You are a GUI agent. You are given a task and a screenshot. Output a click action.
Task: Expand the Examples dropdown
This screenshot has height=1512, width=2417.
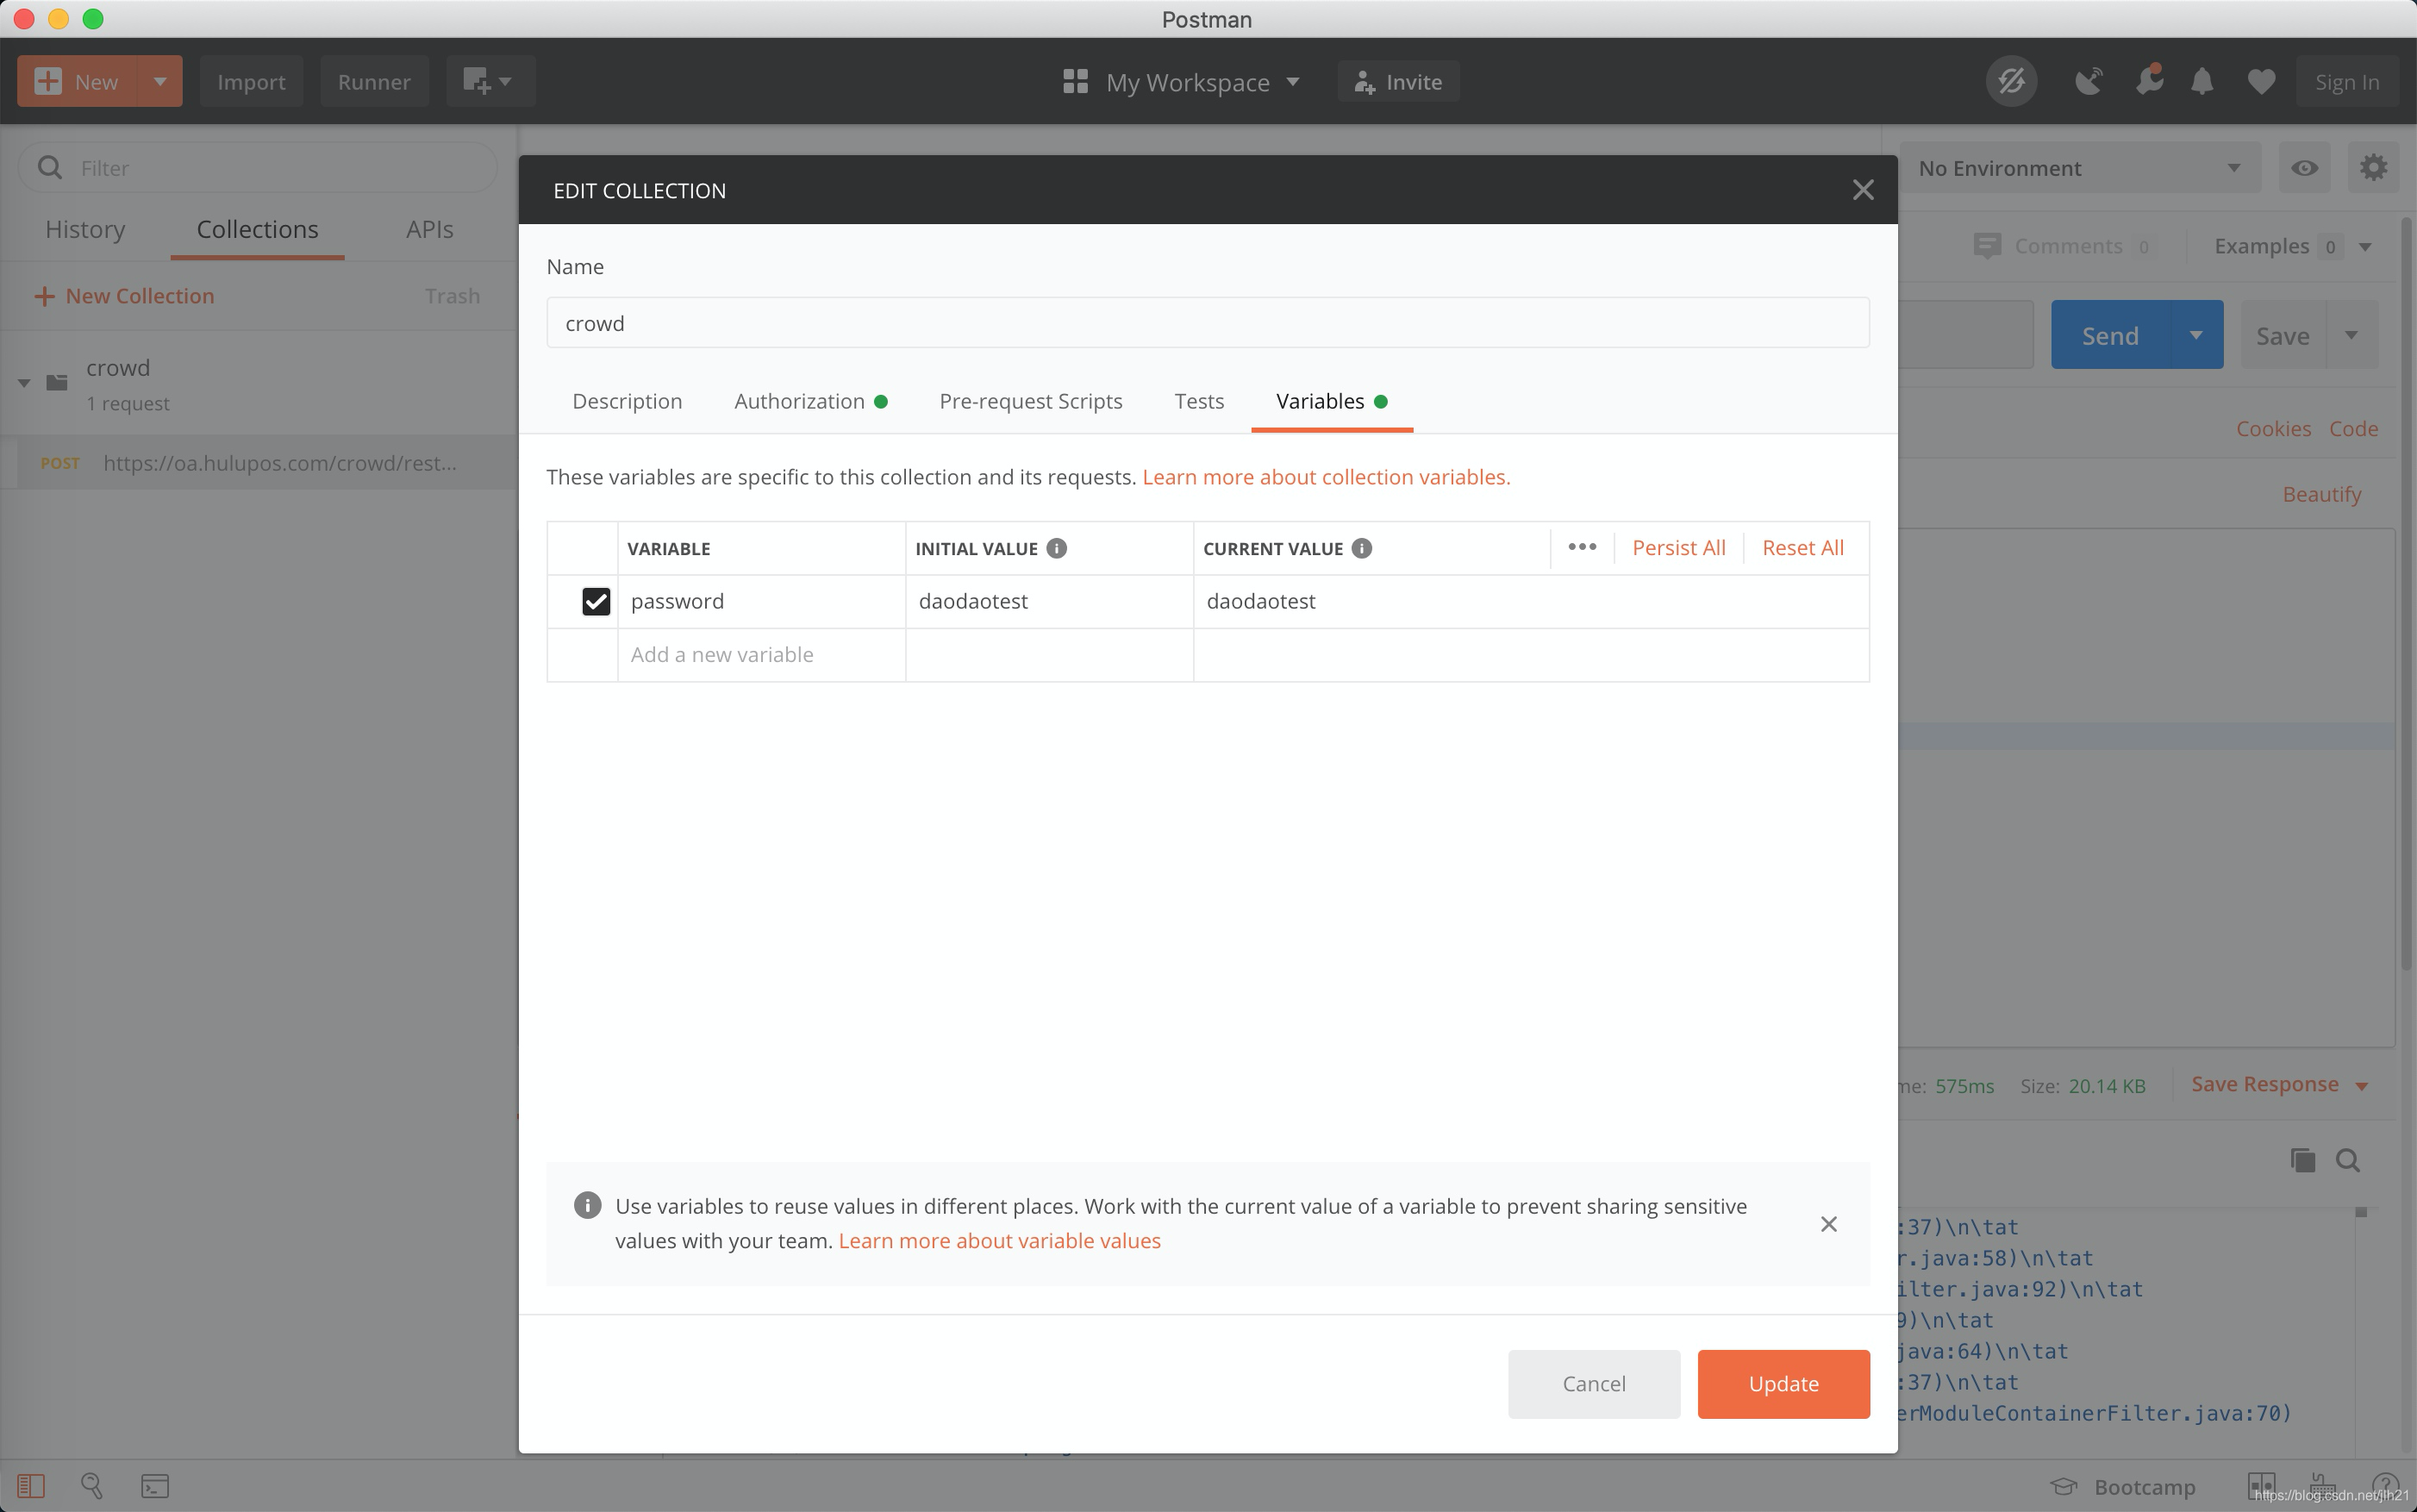click(2365, 247)
